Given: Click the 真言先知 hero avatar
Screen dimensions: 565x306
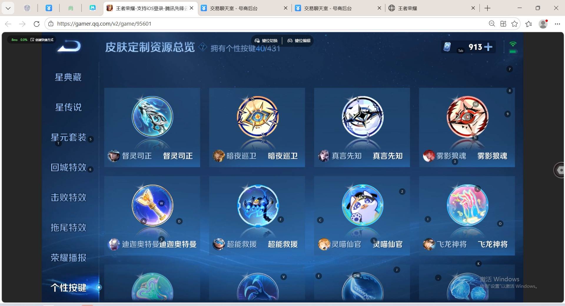Looking at the screenshot, I should coord(324,156).
